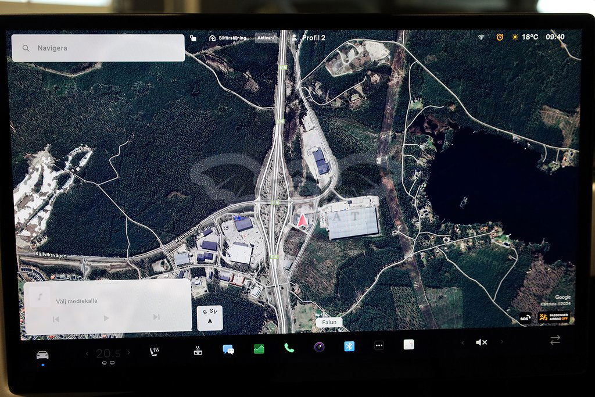The image size is (595, 397).
Task: Open the green energy graph app
Action: (x=259, y=349)
